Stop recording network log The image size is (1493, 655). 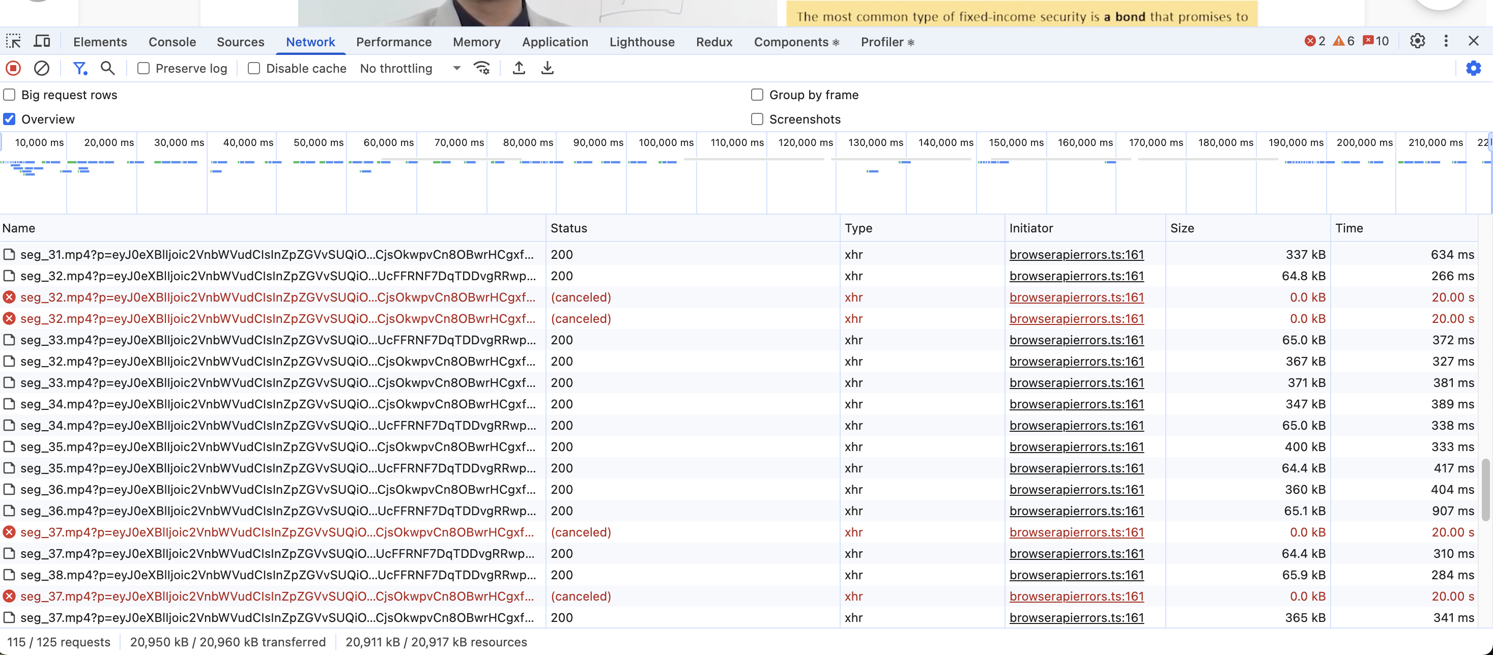click(13, 68)
